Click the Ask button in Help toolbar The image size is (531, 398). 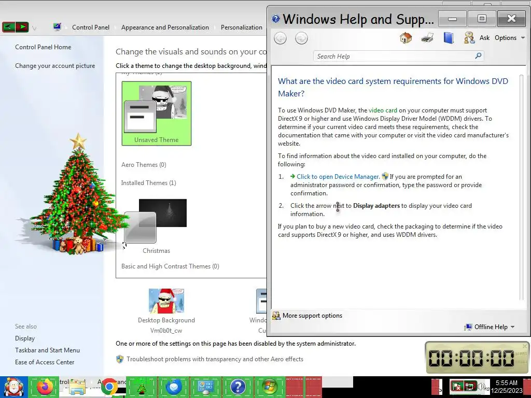pyautogui.click(x=485, y=37)
